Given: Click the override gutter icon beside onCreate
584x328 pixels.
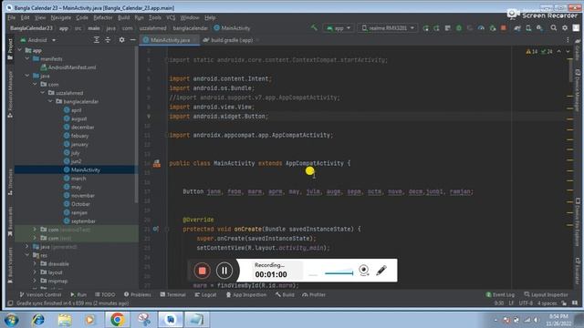Looking at the screenshot, I should tap(156, 229).
